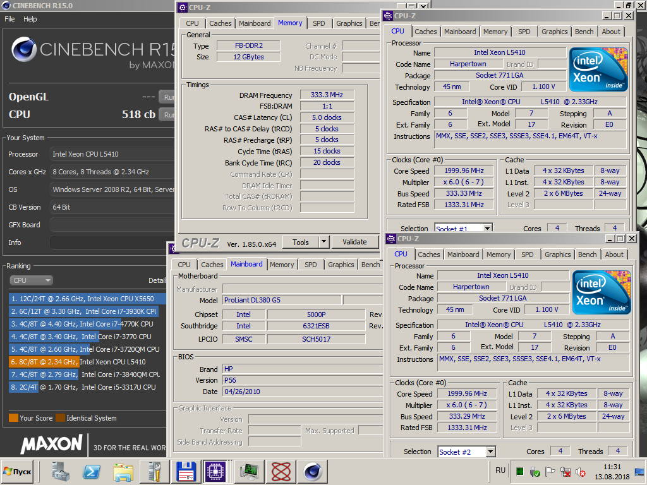647x485 pixels.
Task: Expand the Tools dropdown arrow in CPU-Z
Action: coord(324,242)
